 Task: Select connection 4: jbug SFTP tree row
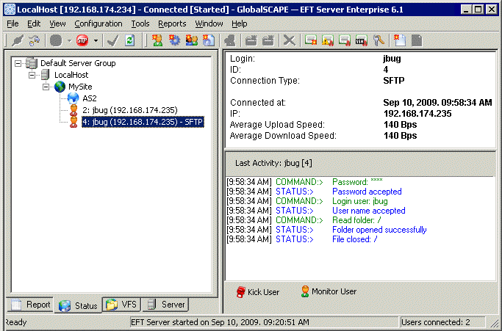pyautogui.click(x=143, y=122)
